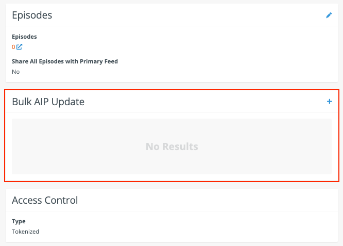Click the Bulk AIP Update heading

pos(48,102)
